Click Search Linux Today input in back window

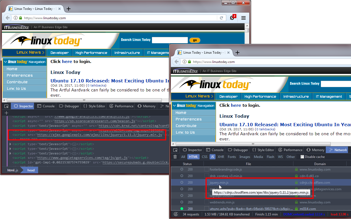(170, 40)
